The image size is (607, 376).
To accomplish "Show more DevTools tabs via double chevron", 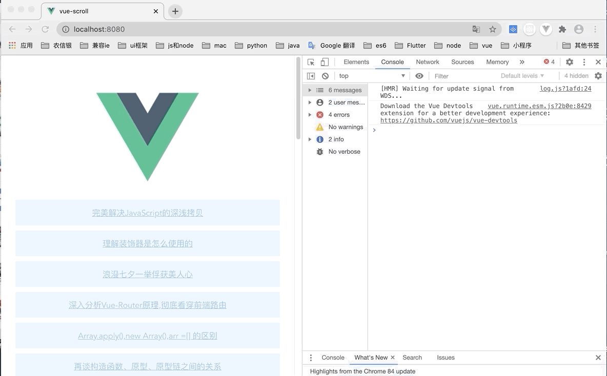I will [x=522, y=62].
